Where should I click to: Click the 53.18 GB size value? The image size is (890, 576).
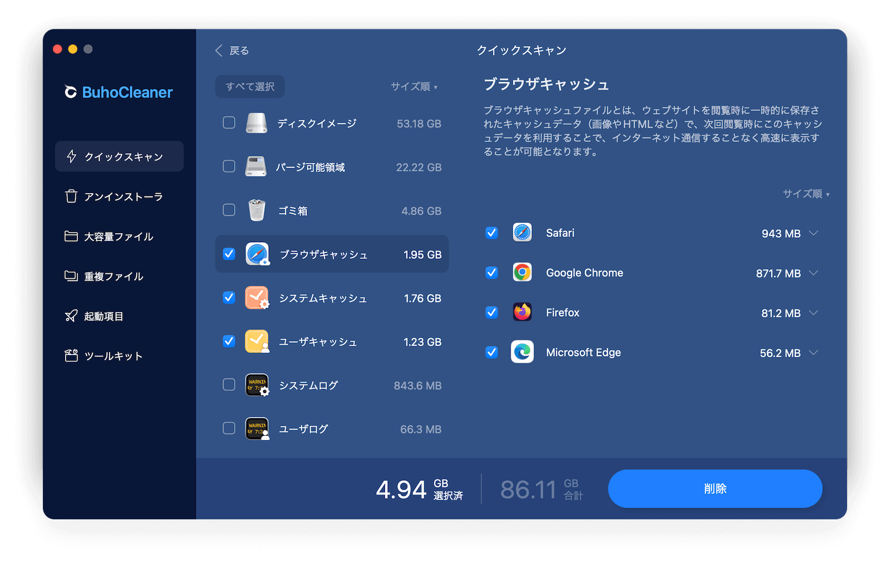419,124
